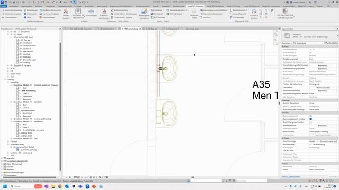Open SOLAR-COMPUTER Code Management
The width and height of the screenshot is (339, 190).
pos(285,14)
